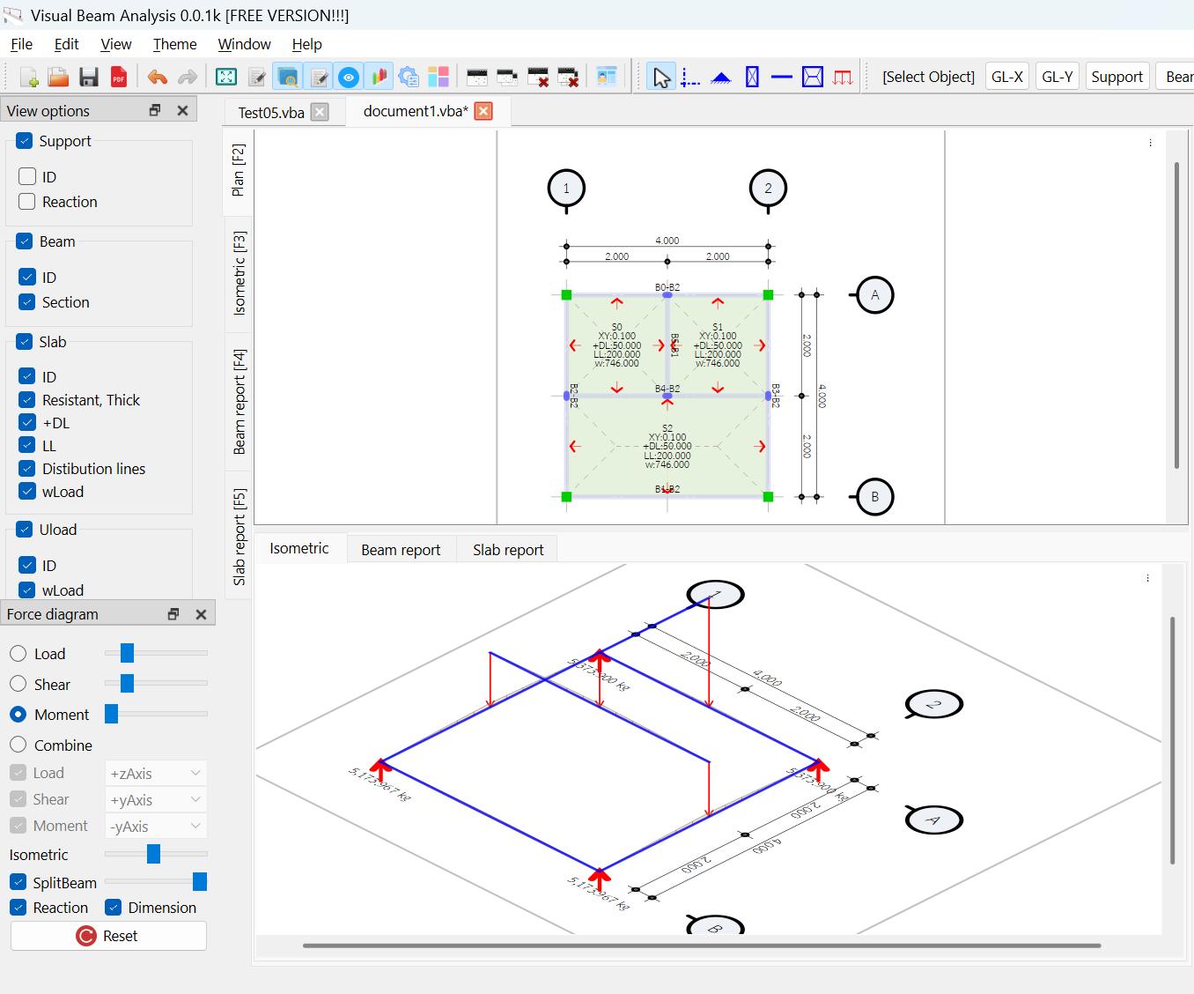Enable the Support Reaction checkbox
Screen dimensions: 1194x994
click(27, 202)
